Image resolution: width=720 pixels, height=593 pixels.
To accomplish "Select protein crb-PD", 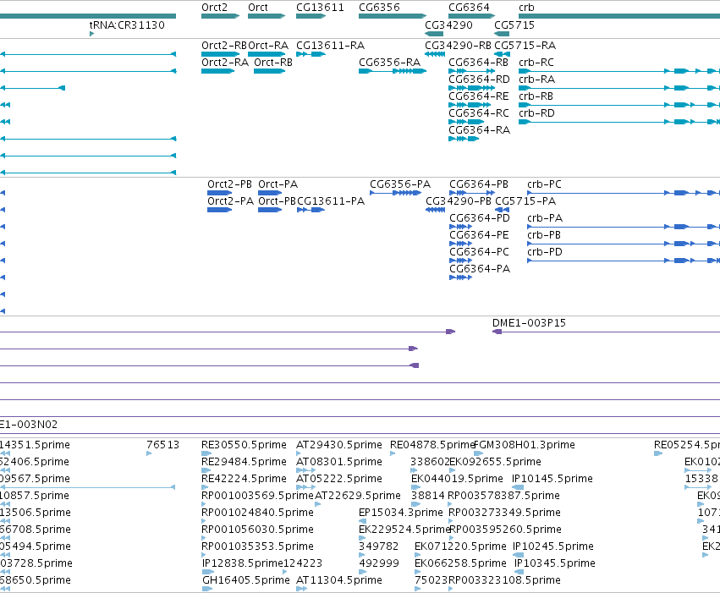I will pyautogui.click(x=624, y=261).
